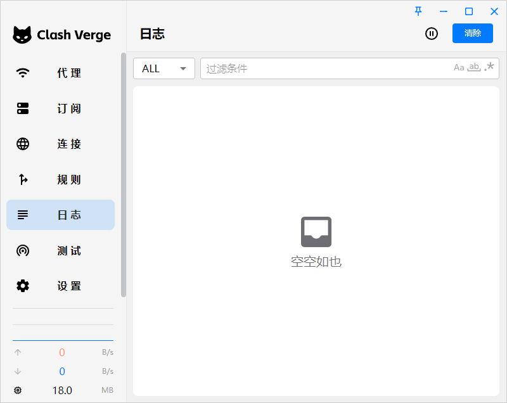Click the 订阅 subscription profiles icon
The height and width of the screenshot is (403, 507).
click(23, 108)
